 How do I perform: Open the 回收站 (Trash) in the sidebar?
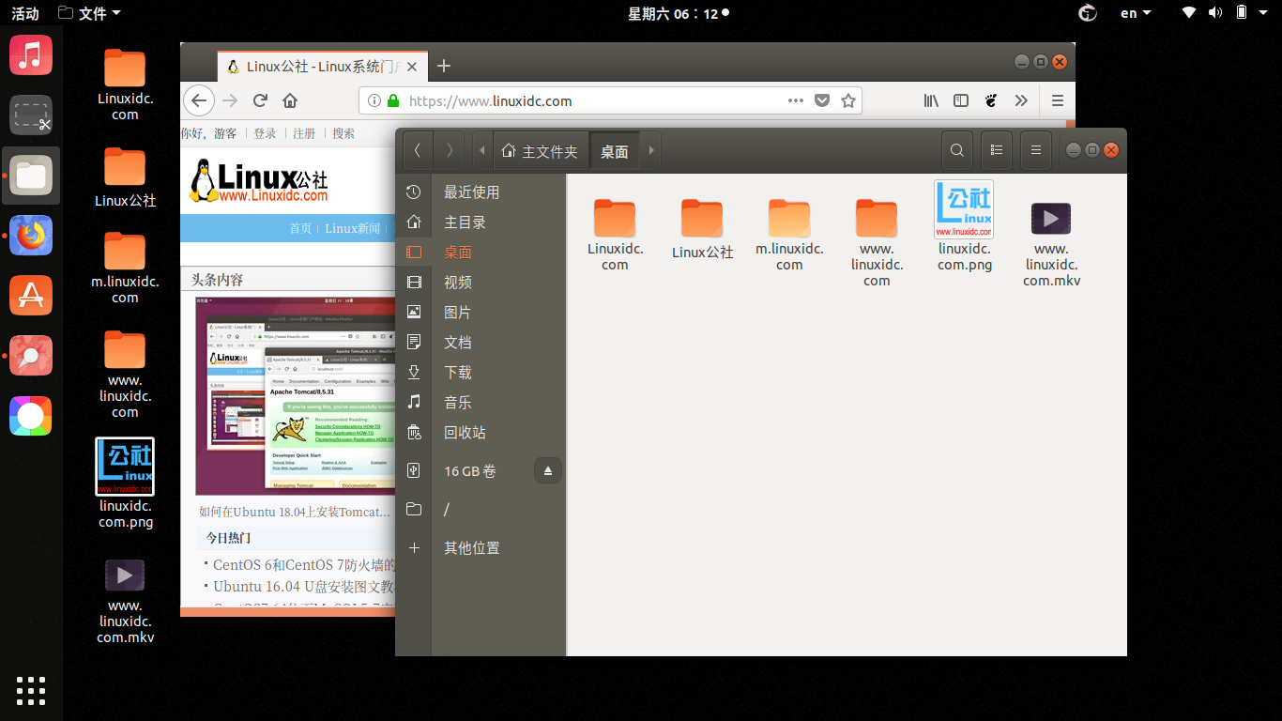pyautogui.click(x=464, y=432)
